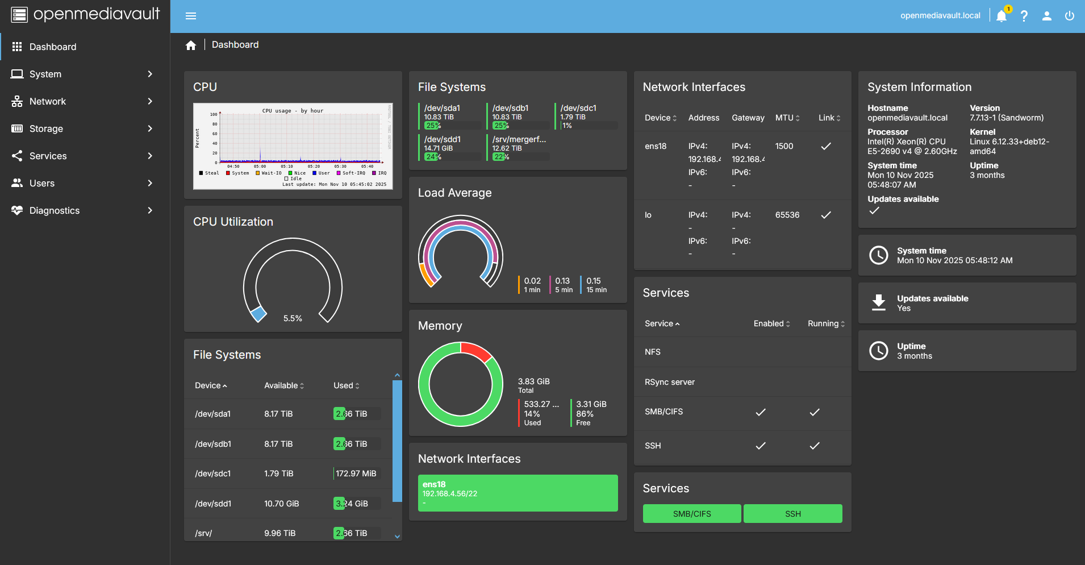1085x565 pixels.
Task: Select Dashboard in the sidebar
Action: pyautogui.click(x=85, y=47)
